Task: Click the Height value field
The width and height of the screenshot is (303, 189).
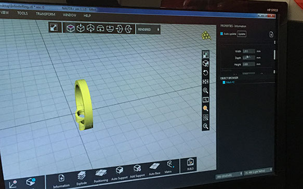Action: (x=249, y=64)
